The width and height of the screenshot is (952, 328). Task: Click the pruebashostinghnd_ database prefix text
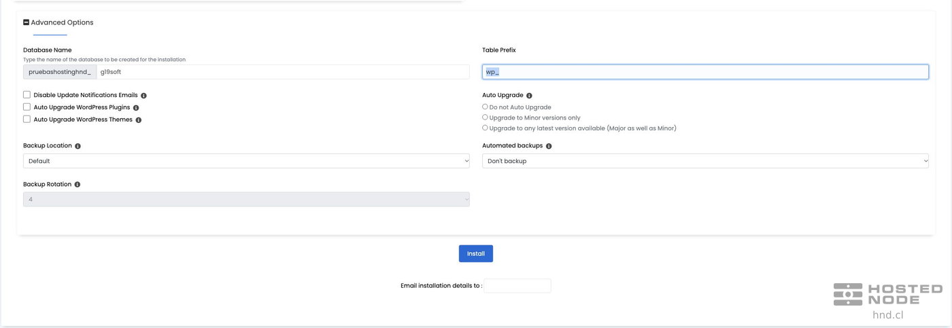[60, 72]
